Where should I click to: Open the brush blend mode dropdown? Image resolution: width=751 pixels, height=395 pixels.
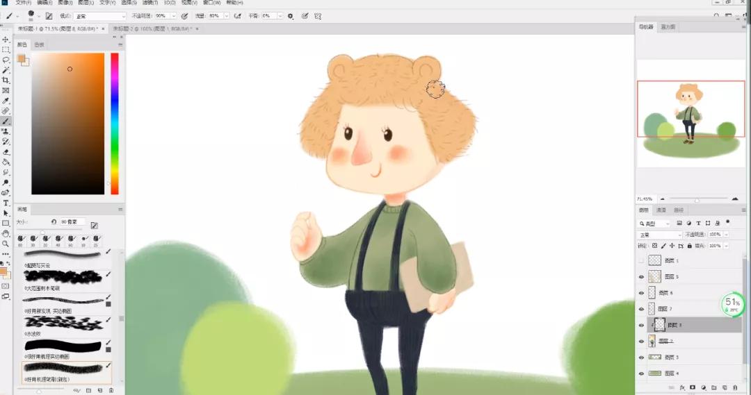(101, 15)
